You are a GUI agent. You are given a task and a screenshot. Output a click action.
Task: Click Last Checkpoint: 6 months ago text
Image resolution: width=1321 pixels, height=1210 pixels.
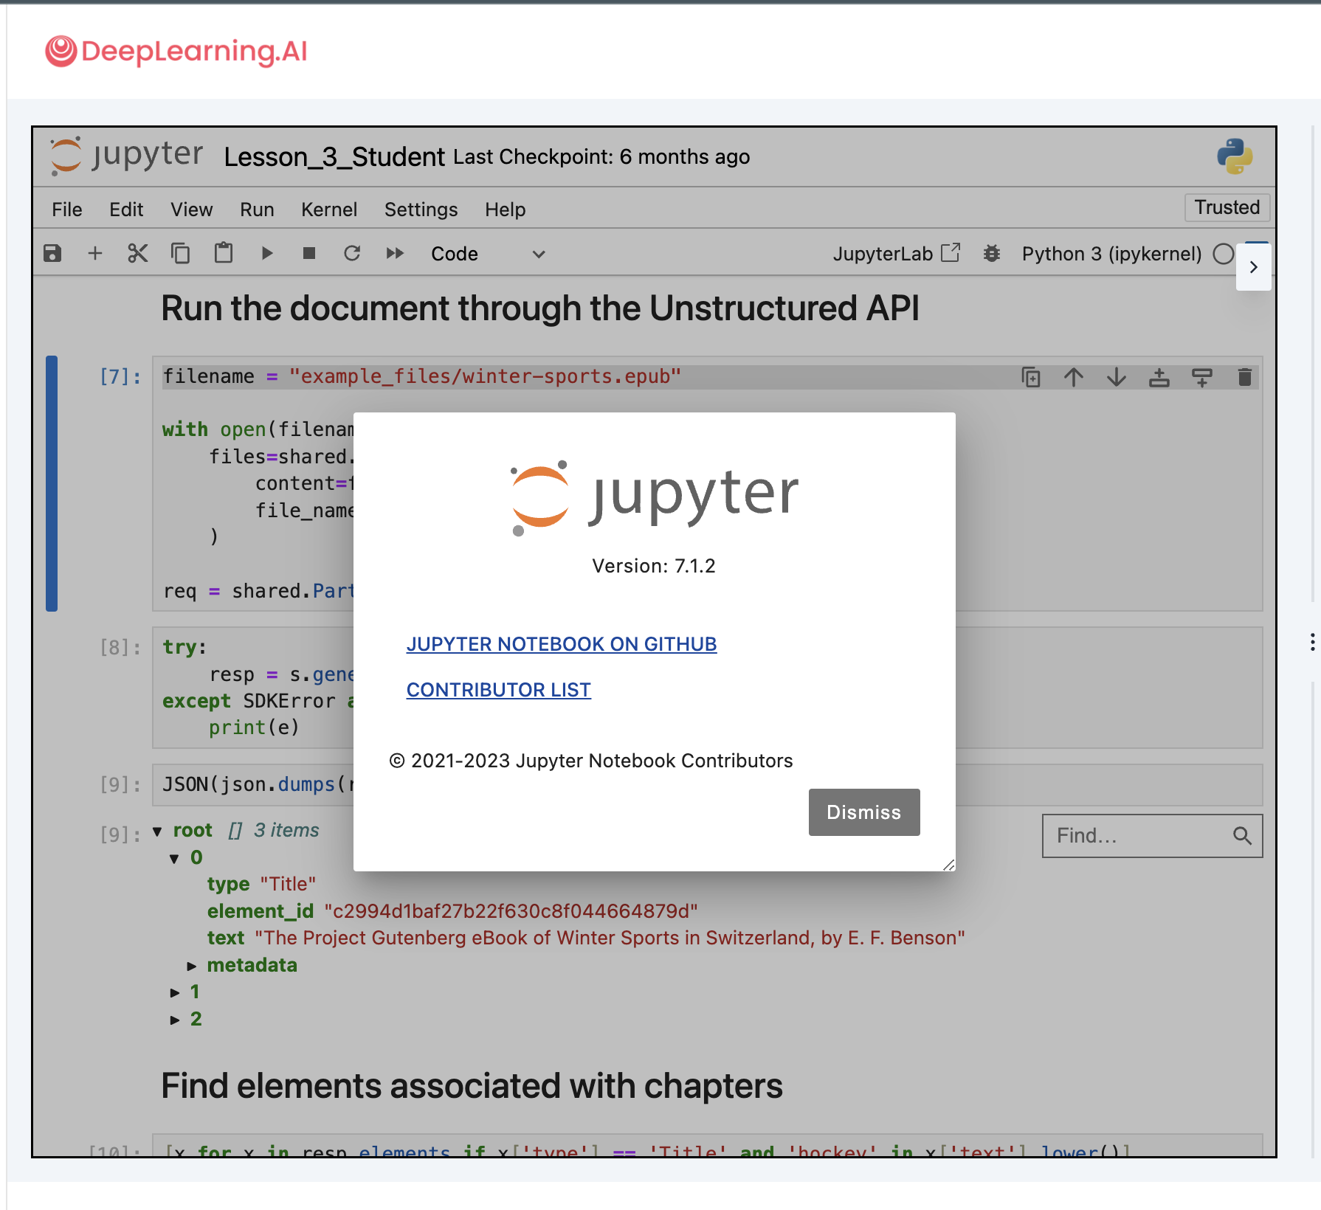coord(601,157)
